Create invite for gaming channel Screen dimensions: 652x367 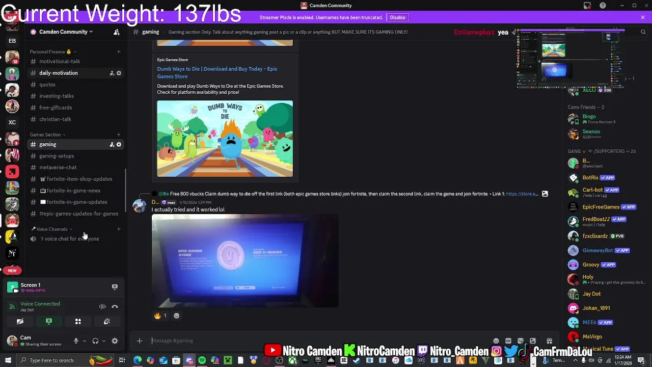[x=112, y=144]
